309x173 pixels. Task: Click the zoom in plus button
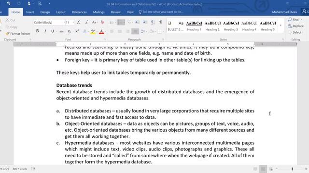tap(306, 169)
